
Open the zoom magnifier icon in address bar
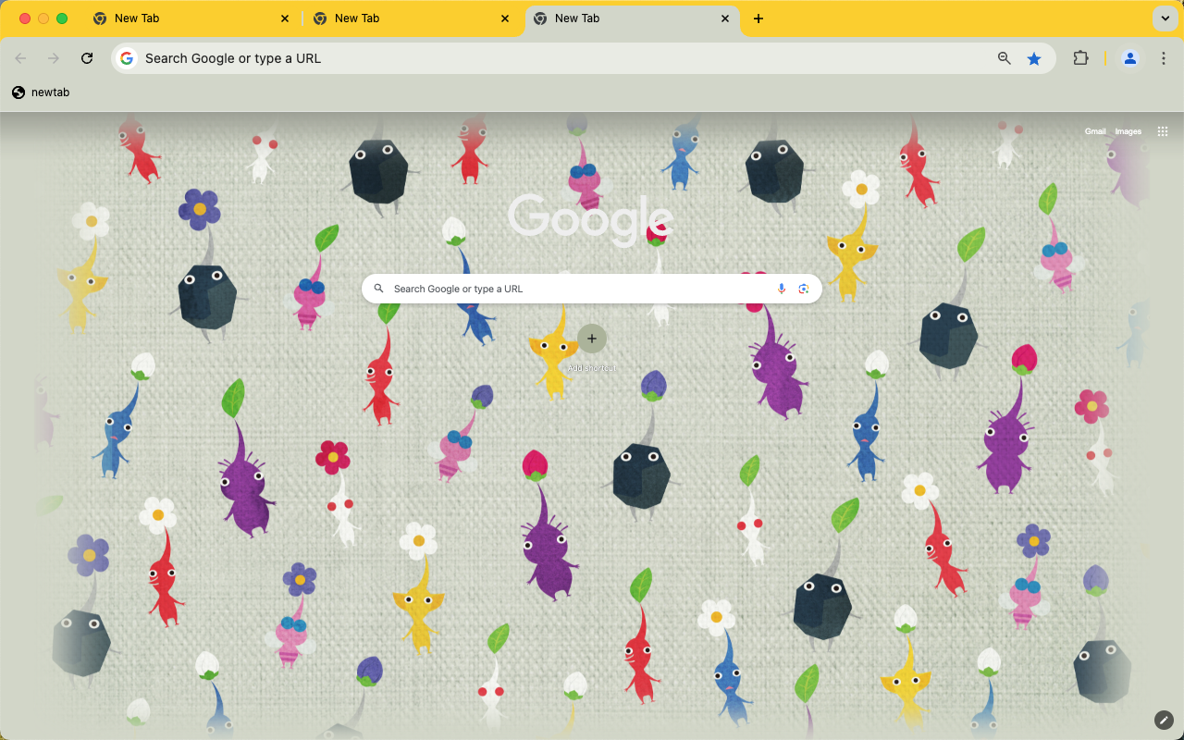tap(1005, 58)
